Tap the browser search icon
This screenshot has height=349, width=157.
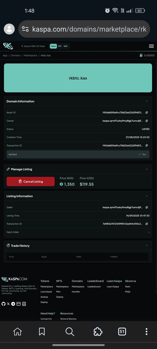[70, 331]
